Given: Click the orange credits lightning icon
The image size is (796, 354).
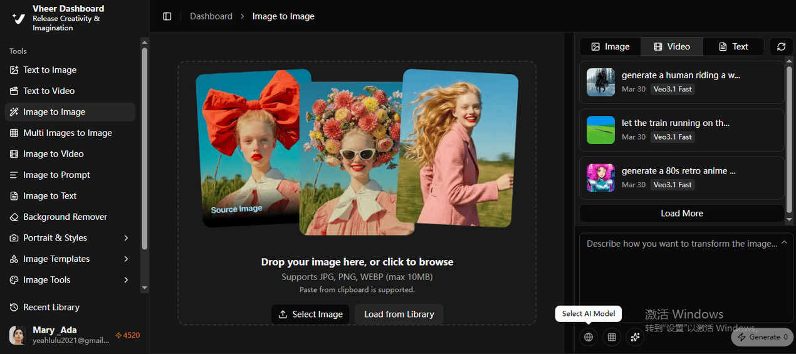Looking at the screenshot, I should tap(118, 335).
